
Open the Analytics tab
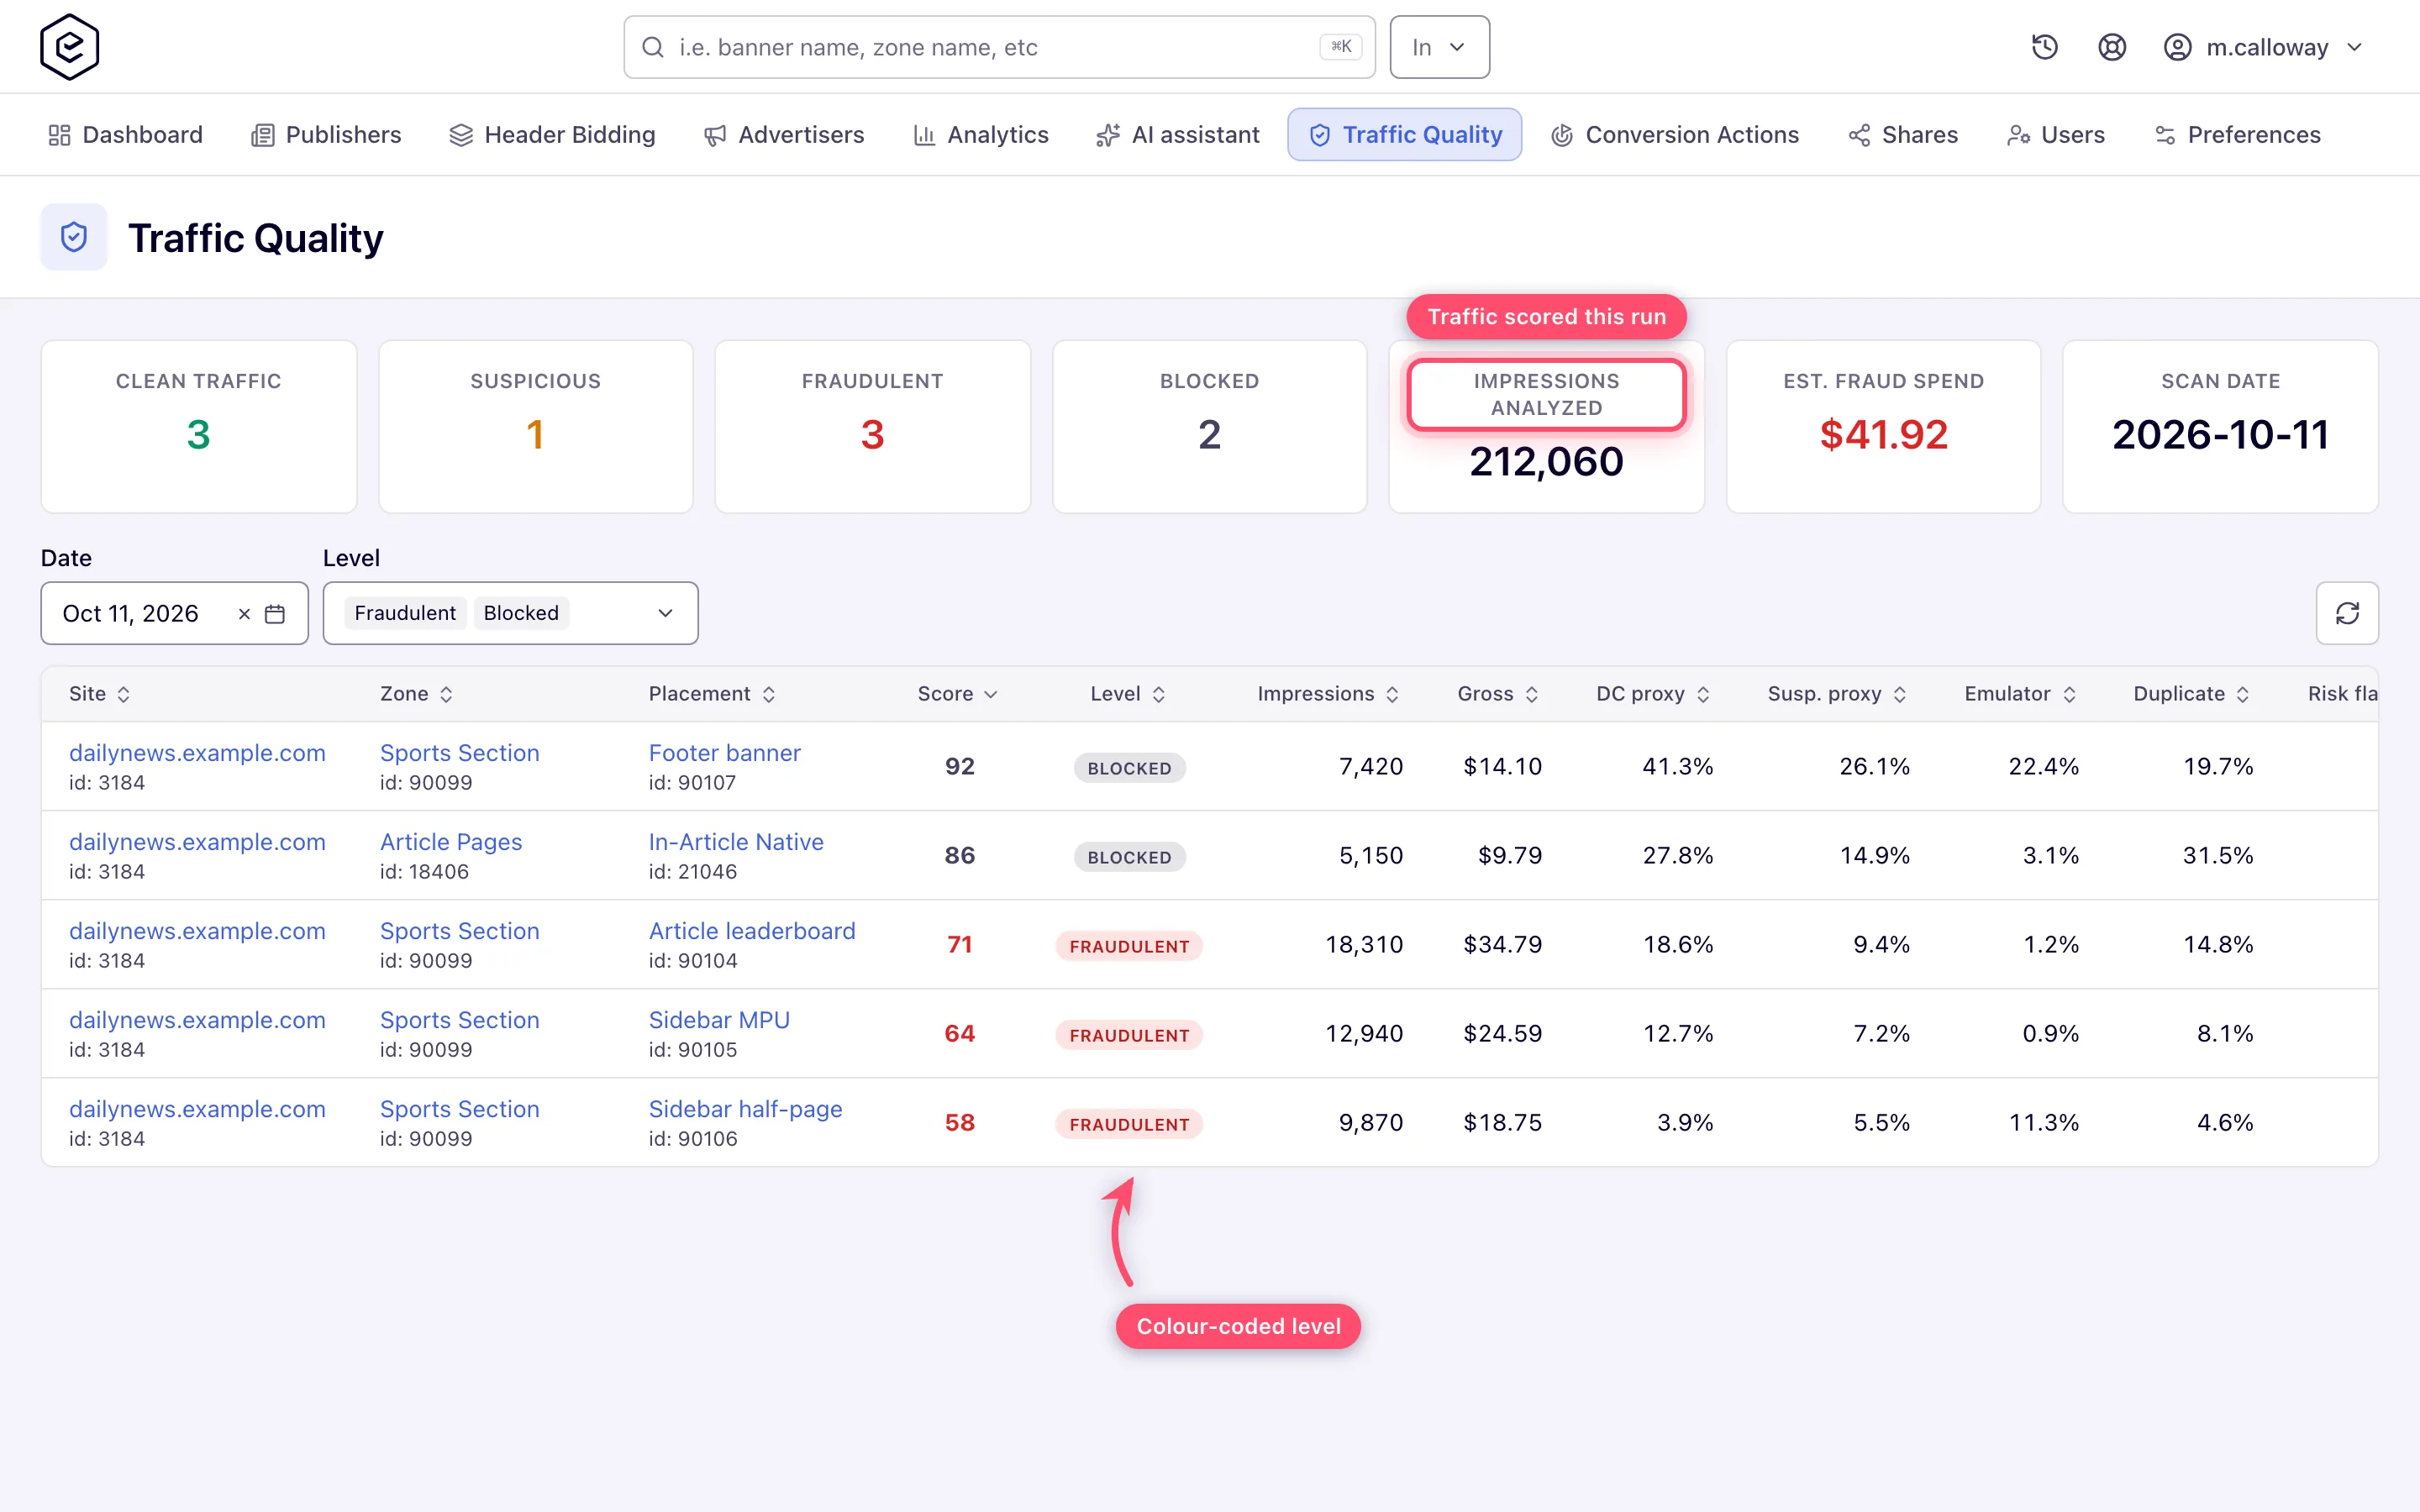(981, 135)
